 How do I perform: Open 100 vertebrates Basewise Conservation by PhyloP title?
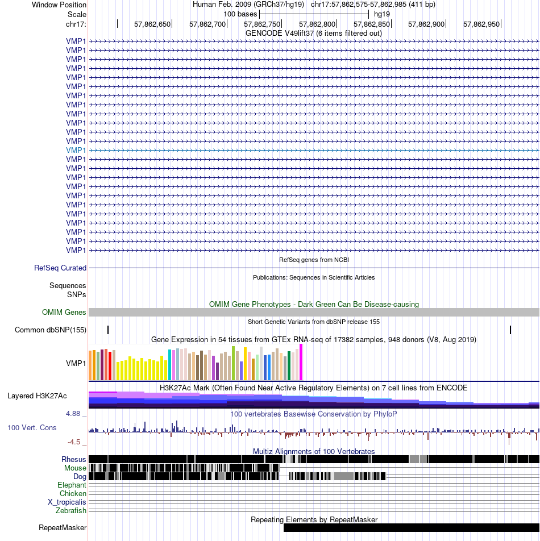tap(314, 414)
